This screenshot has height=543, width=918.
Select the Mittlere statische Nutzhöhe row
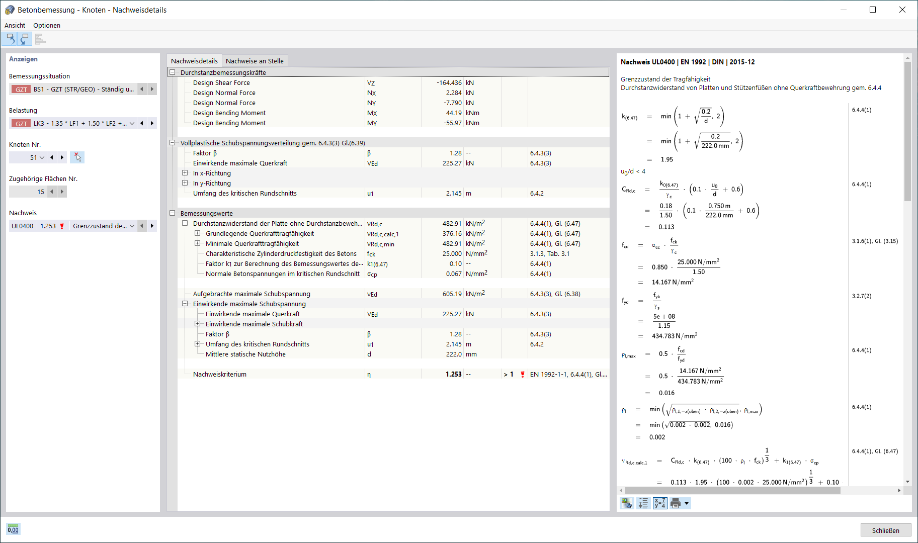pos(393,354)
